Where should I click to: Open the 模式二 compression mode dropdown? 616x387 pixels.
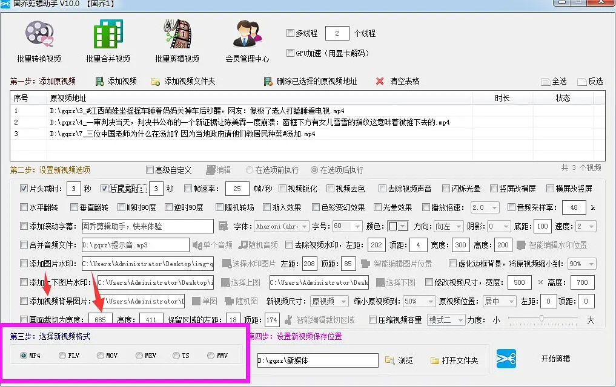pyautogui.click(x=446, y=320)
